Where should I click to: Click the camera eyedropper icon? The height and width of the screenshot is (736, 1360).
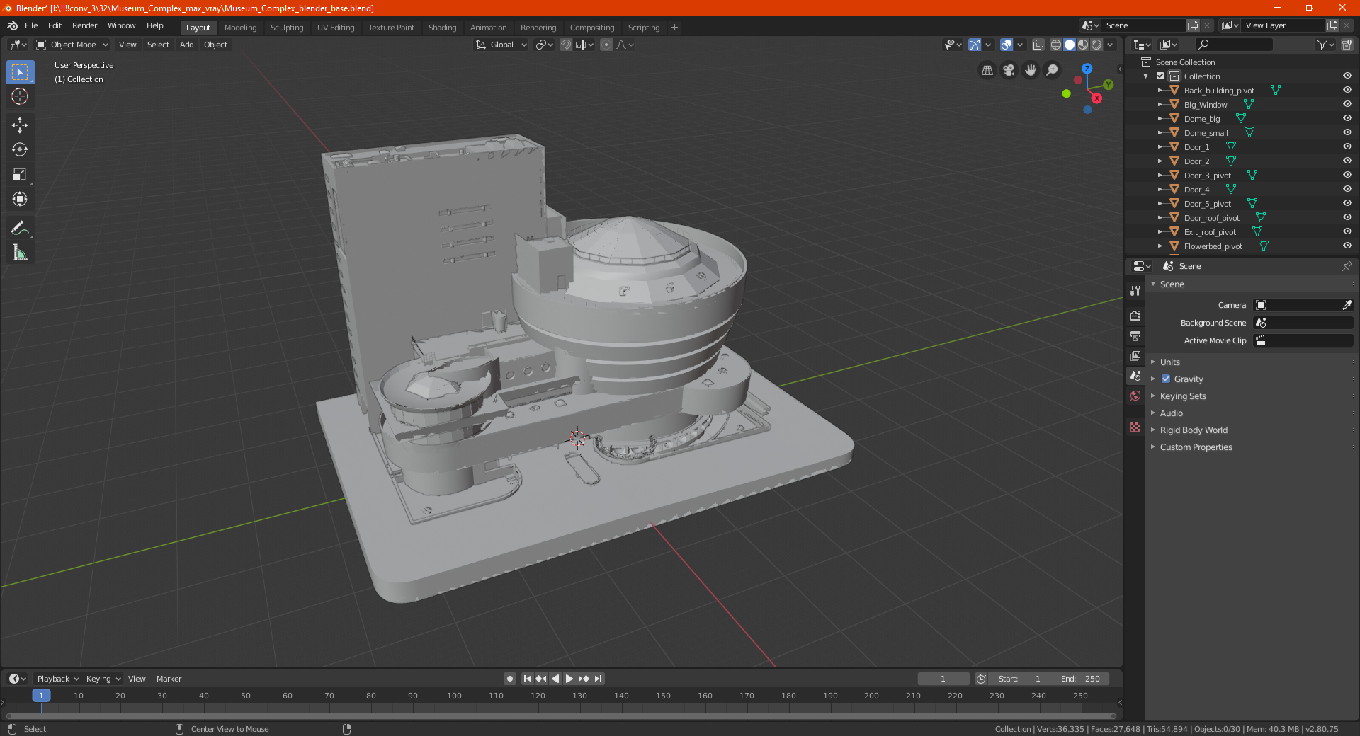[x=1347, y=305]
